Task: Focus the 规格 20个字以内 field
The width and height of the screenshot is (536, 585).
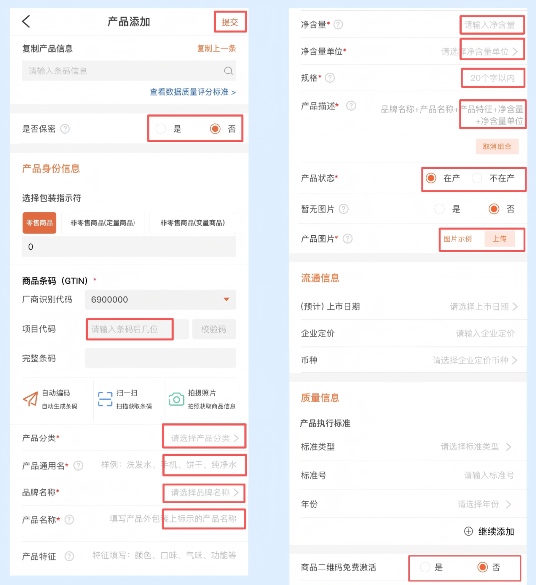Action: pos(492,78)
